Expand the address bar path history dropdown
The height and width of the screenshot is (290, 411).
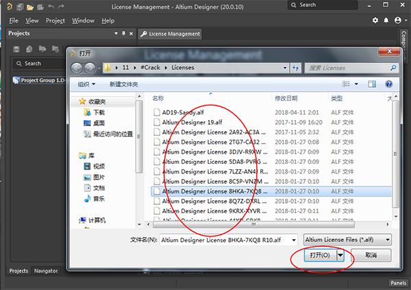(x=285, y=68)
